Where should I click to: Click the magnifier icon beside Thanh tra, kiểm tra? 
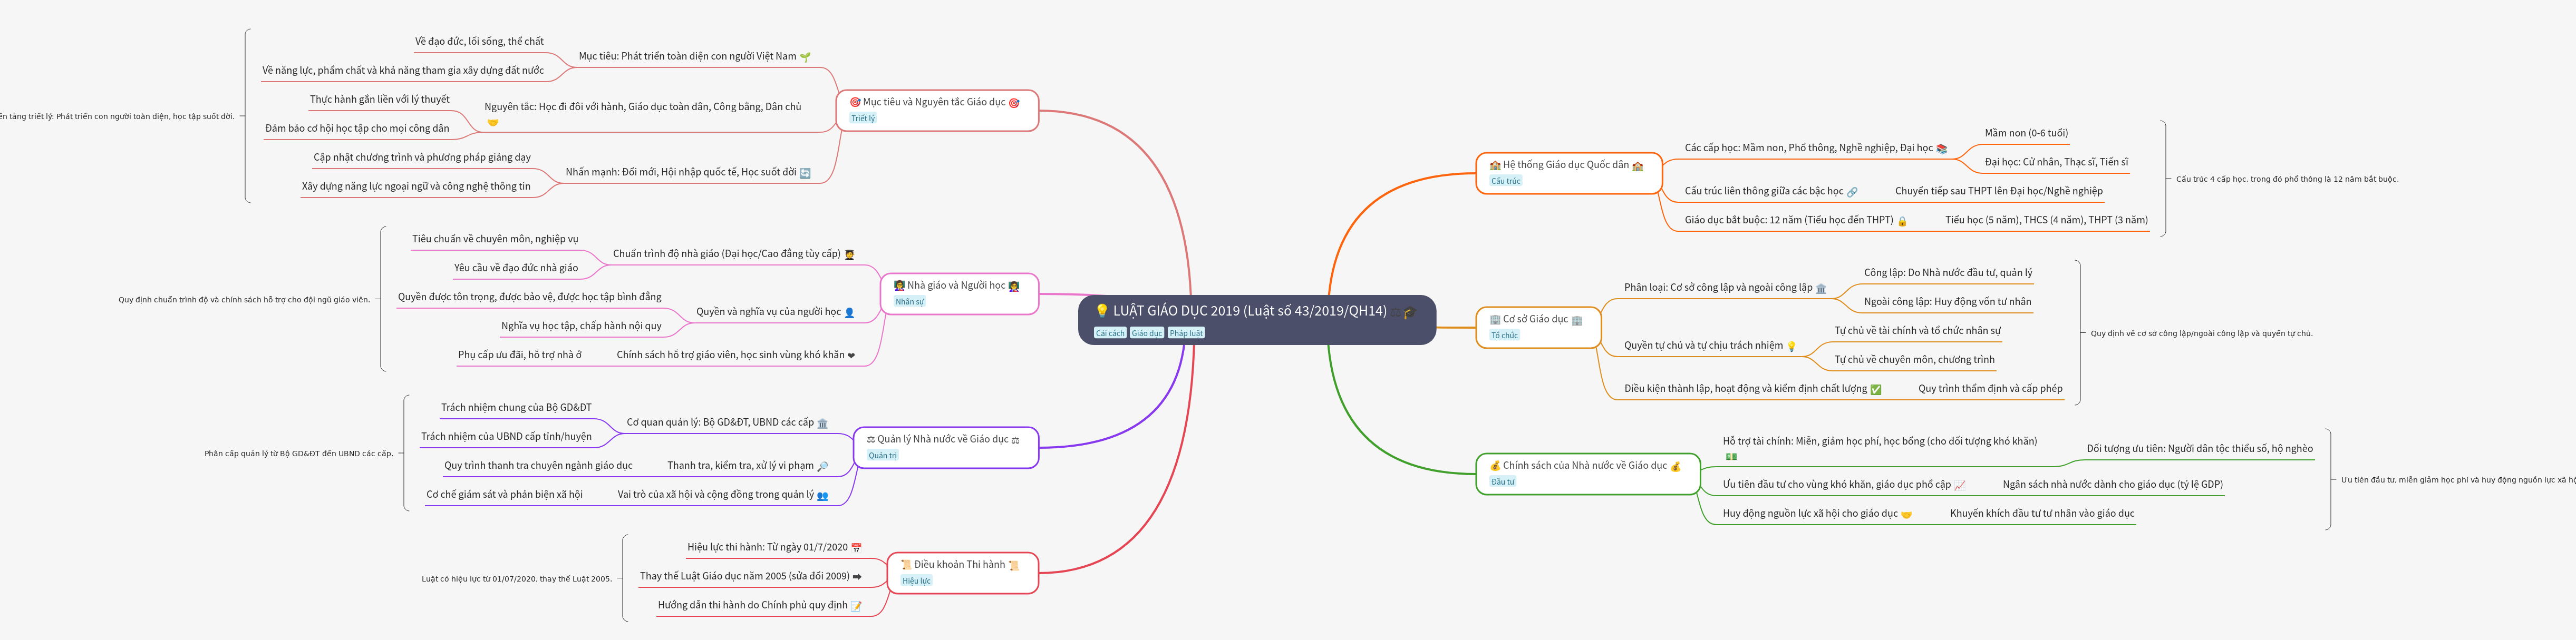[x=823, y=466]
